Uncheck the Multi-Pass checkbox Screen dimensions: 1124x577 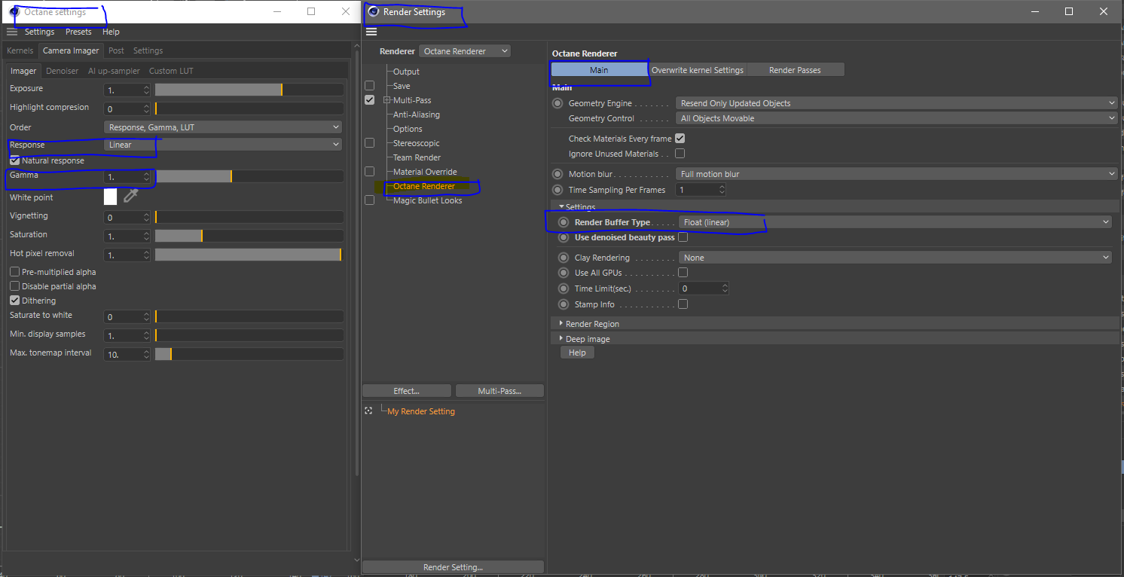[369, 100]
